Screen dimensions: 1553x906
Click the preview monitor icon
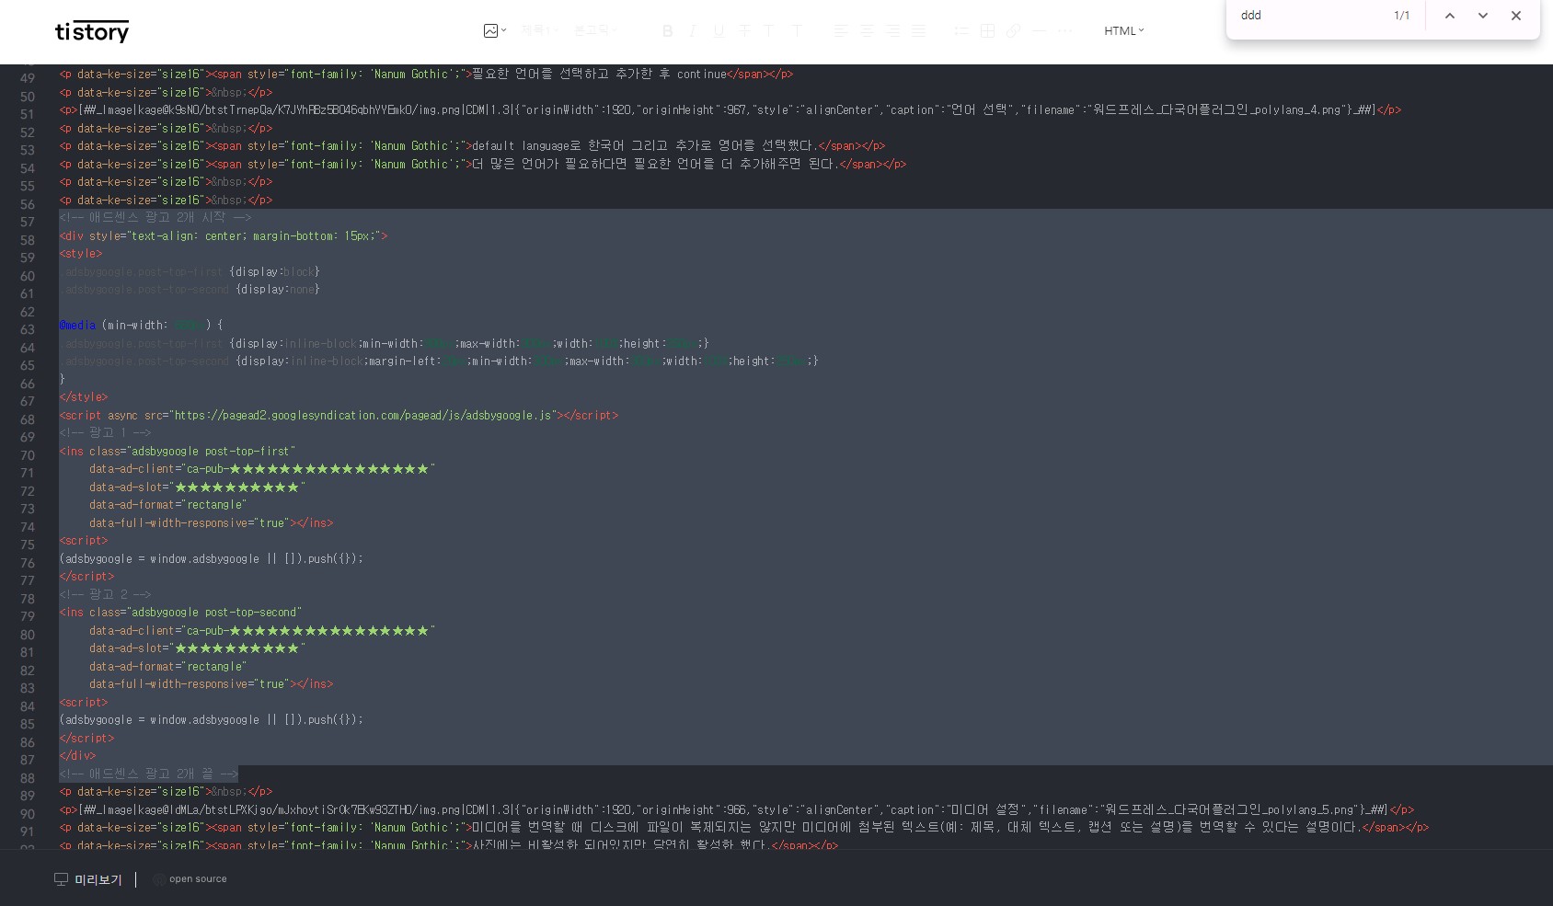click(x=62, y=879)
